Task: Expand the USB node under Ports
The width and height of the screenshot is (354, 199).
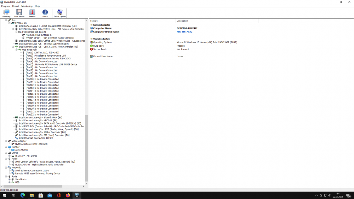Action: pos(10,182)
